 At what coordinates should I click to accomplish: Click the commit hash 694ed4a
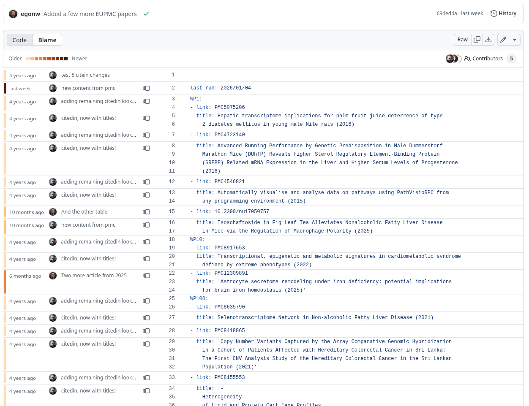point(447,14)
